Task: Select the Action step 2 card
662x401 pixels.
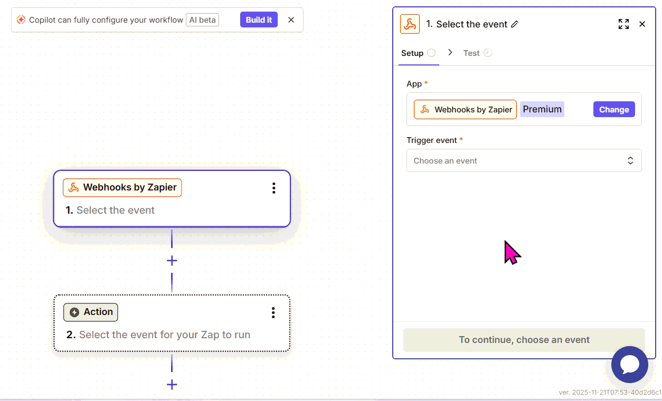Action: (172, 323)
